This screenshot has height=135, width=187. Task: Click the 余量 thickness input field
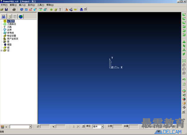133,127
